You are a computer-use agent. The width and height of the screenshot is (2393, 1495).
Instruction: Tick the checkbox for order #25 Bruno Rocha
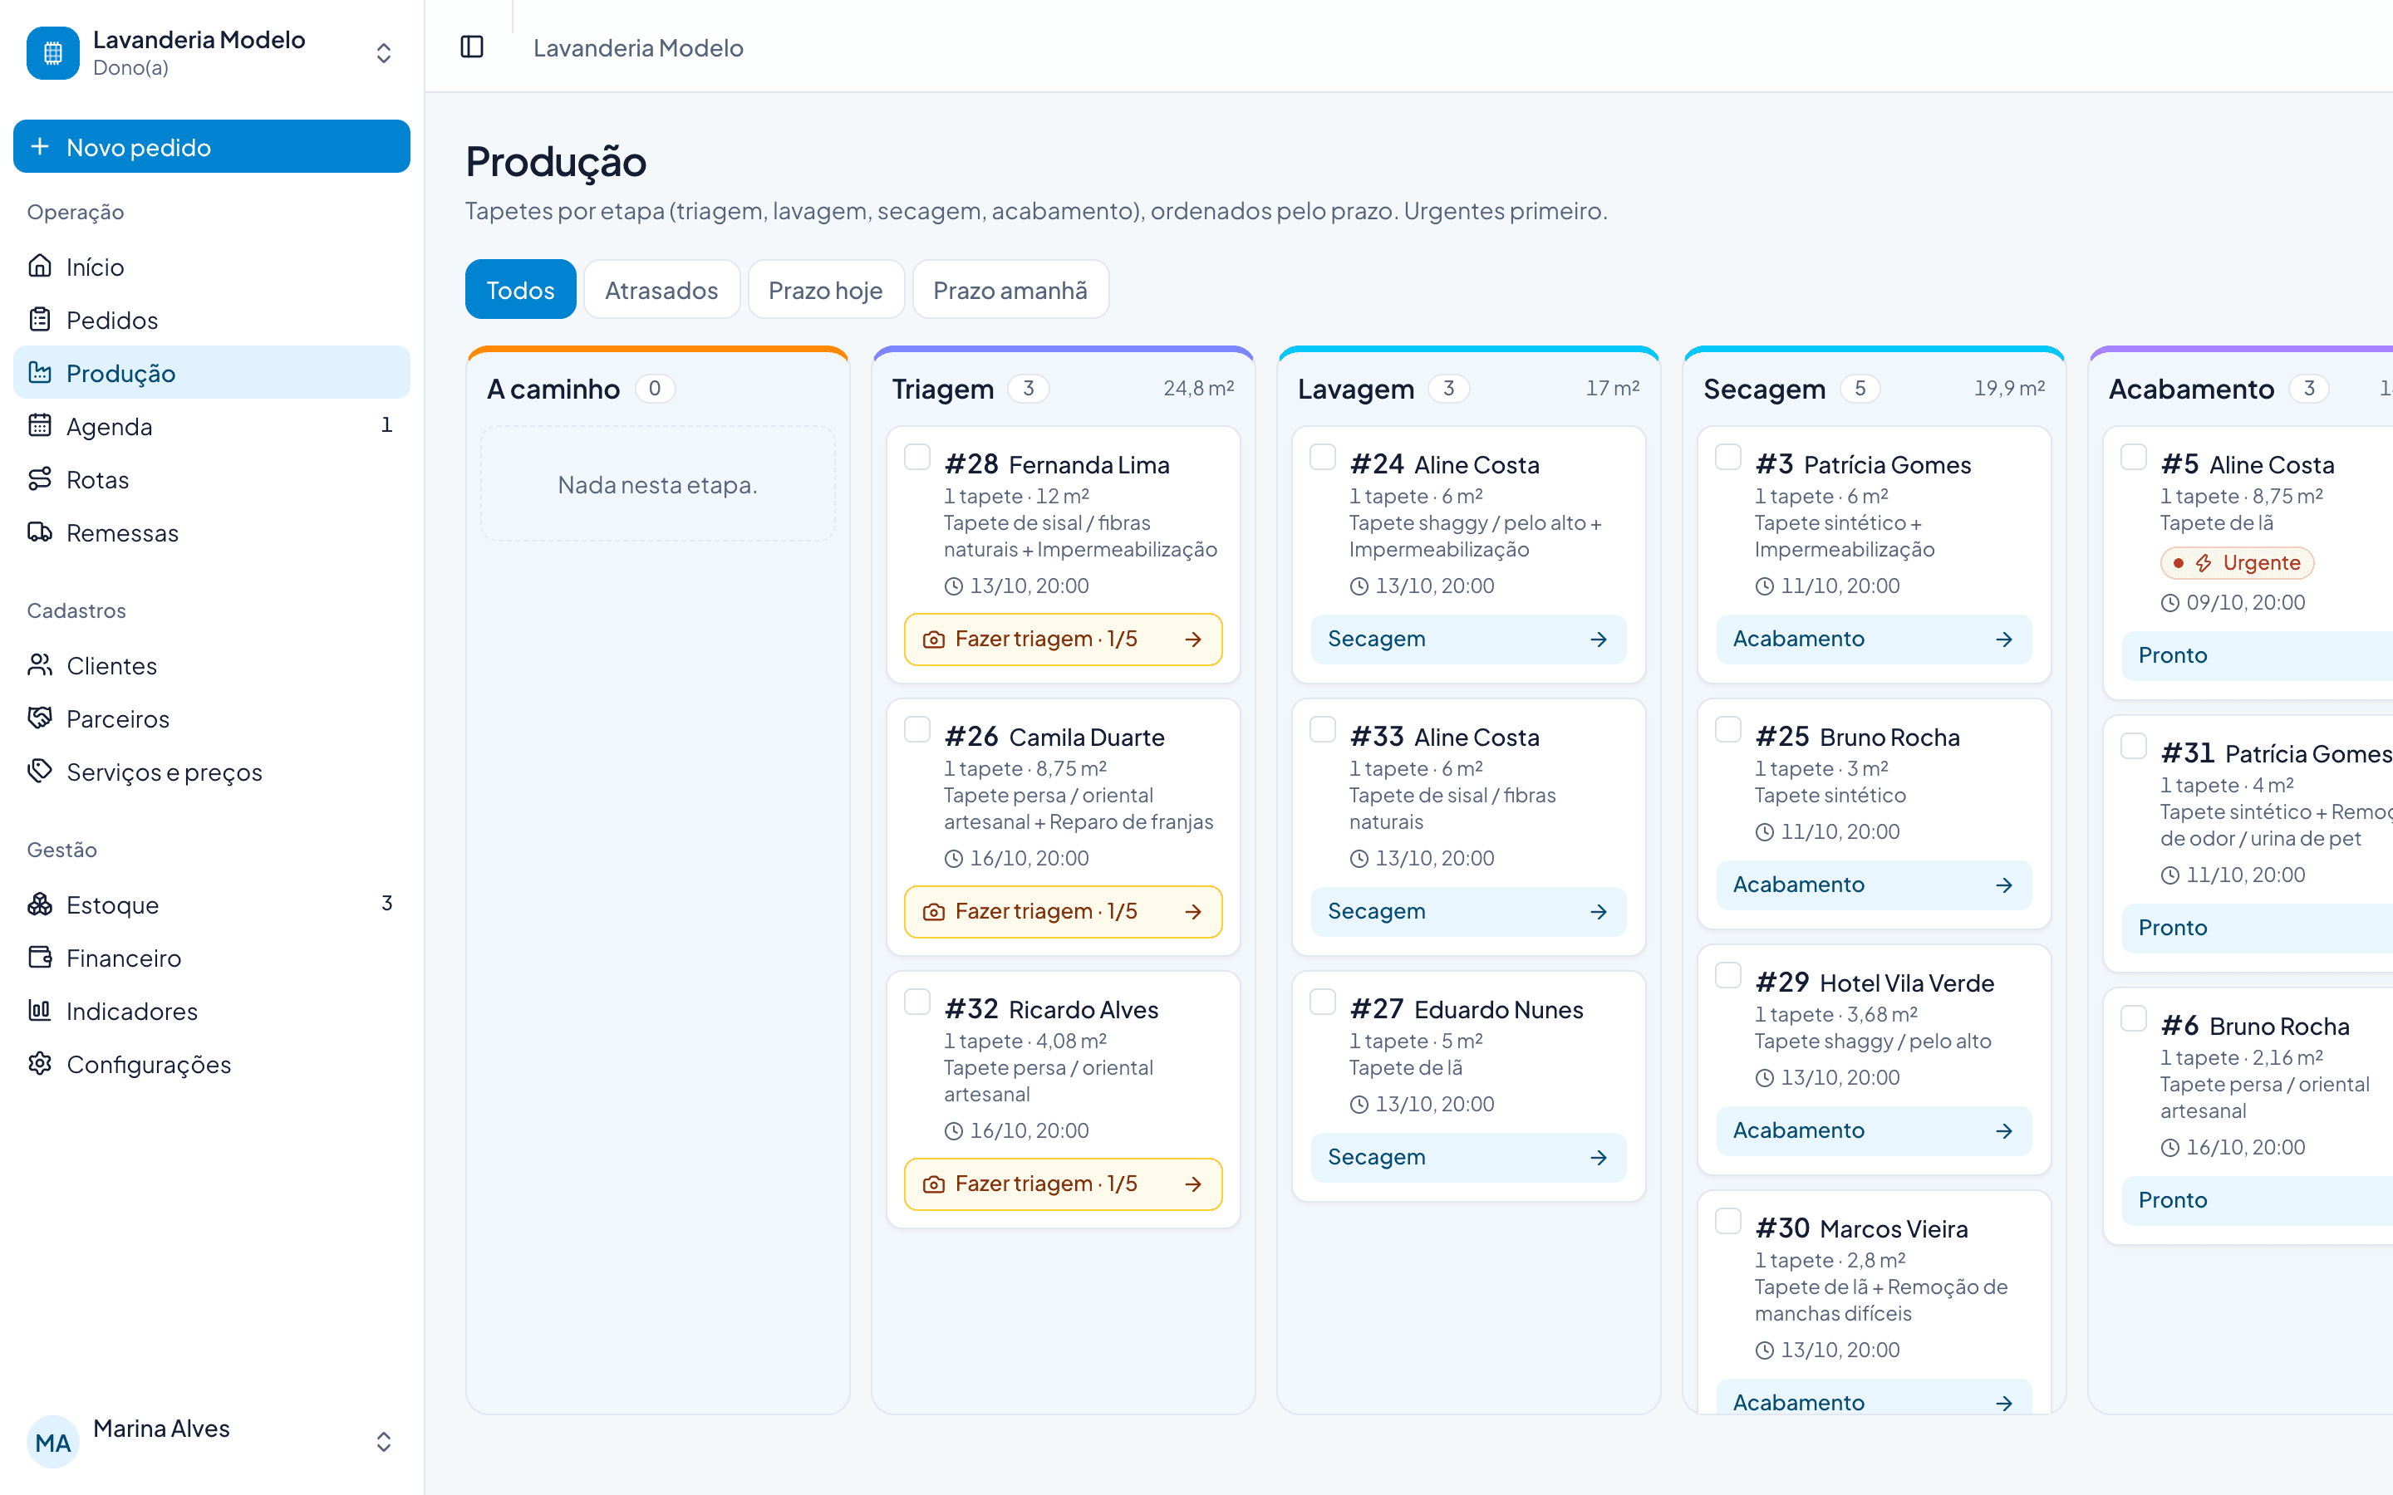coord(1727,730)
